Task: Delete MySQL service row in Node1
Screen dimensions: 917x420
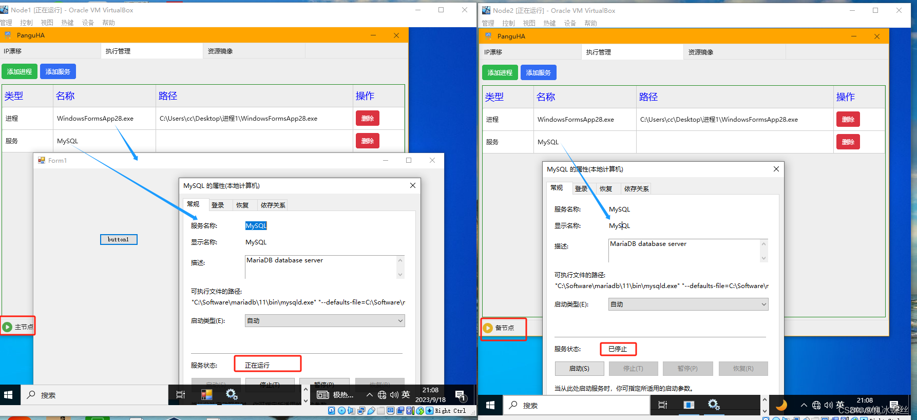Action: (x=368, y=141)
